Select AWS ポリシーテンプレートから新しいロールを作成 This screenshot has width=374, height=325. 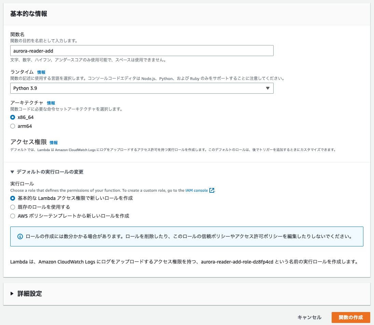13,216
